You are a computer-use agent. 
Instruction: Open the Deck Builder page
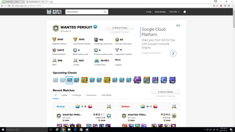[x=160, y=12]
